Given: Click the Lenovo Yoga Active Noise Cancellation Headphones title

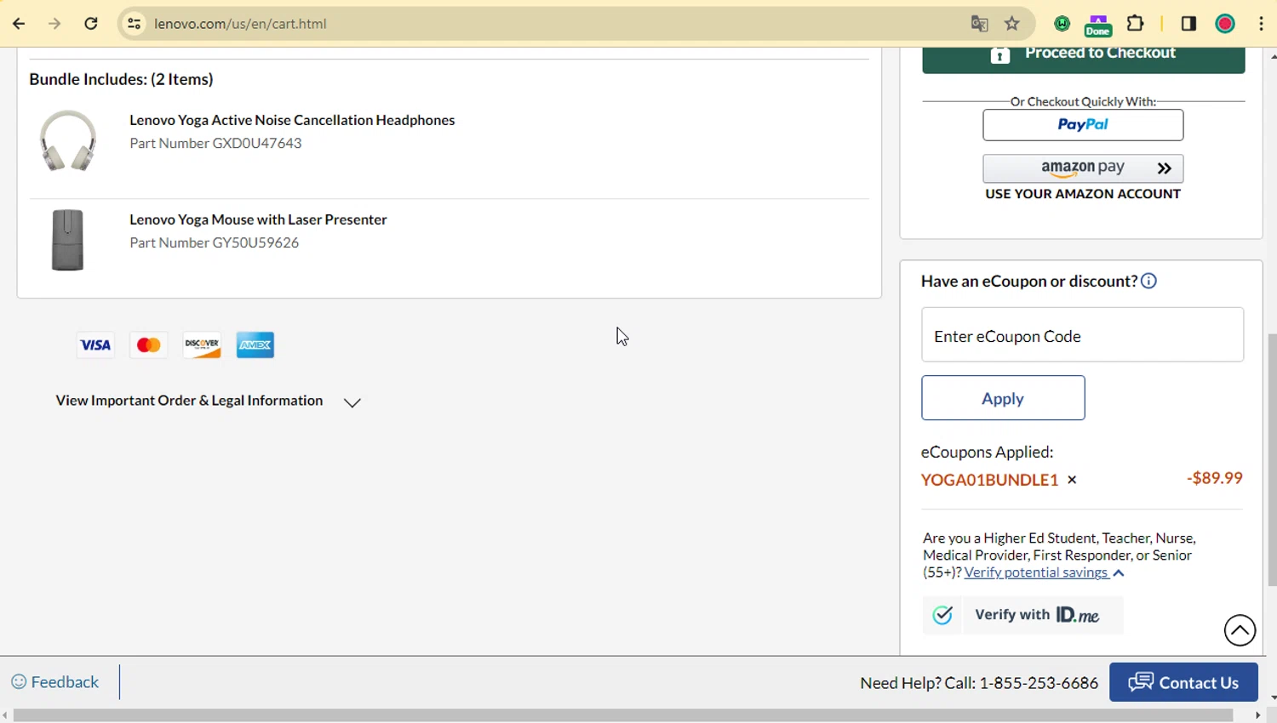Looking at the screenshot, I should click(292, 120).
